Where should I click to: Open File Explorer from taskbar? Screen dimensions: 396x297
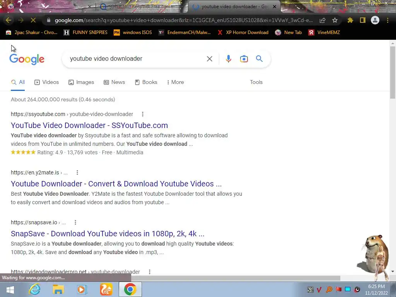click(x=58, y=289)
